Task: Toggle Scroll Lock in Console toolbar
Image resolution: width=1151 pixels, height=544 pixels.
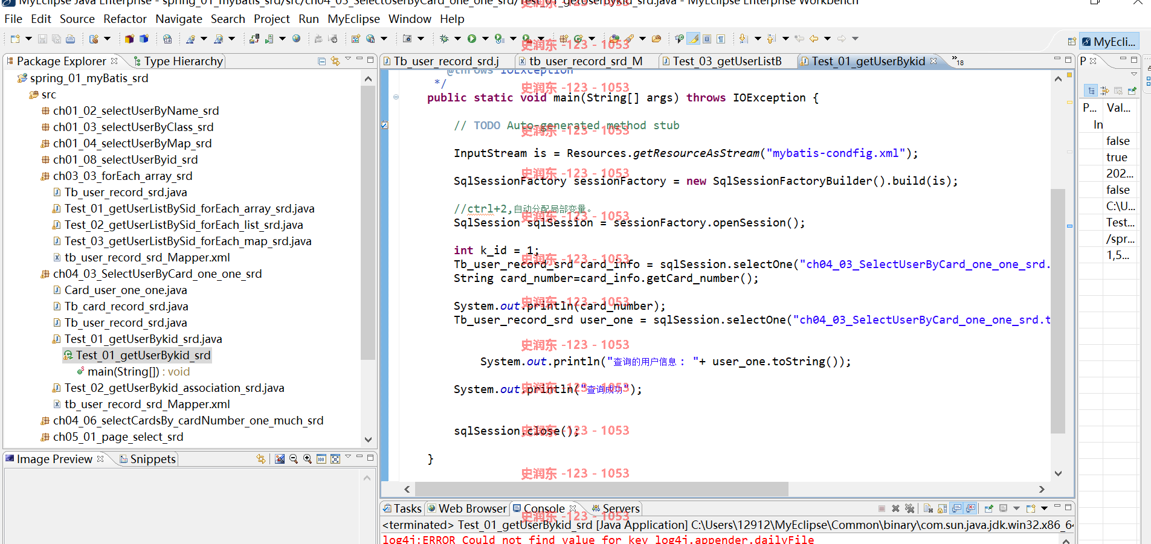Action: coord(942,508)
